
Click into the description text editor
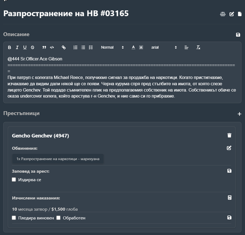click(122, 77)
